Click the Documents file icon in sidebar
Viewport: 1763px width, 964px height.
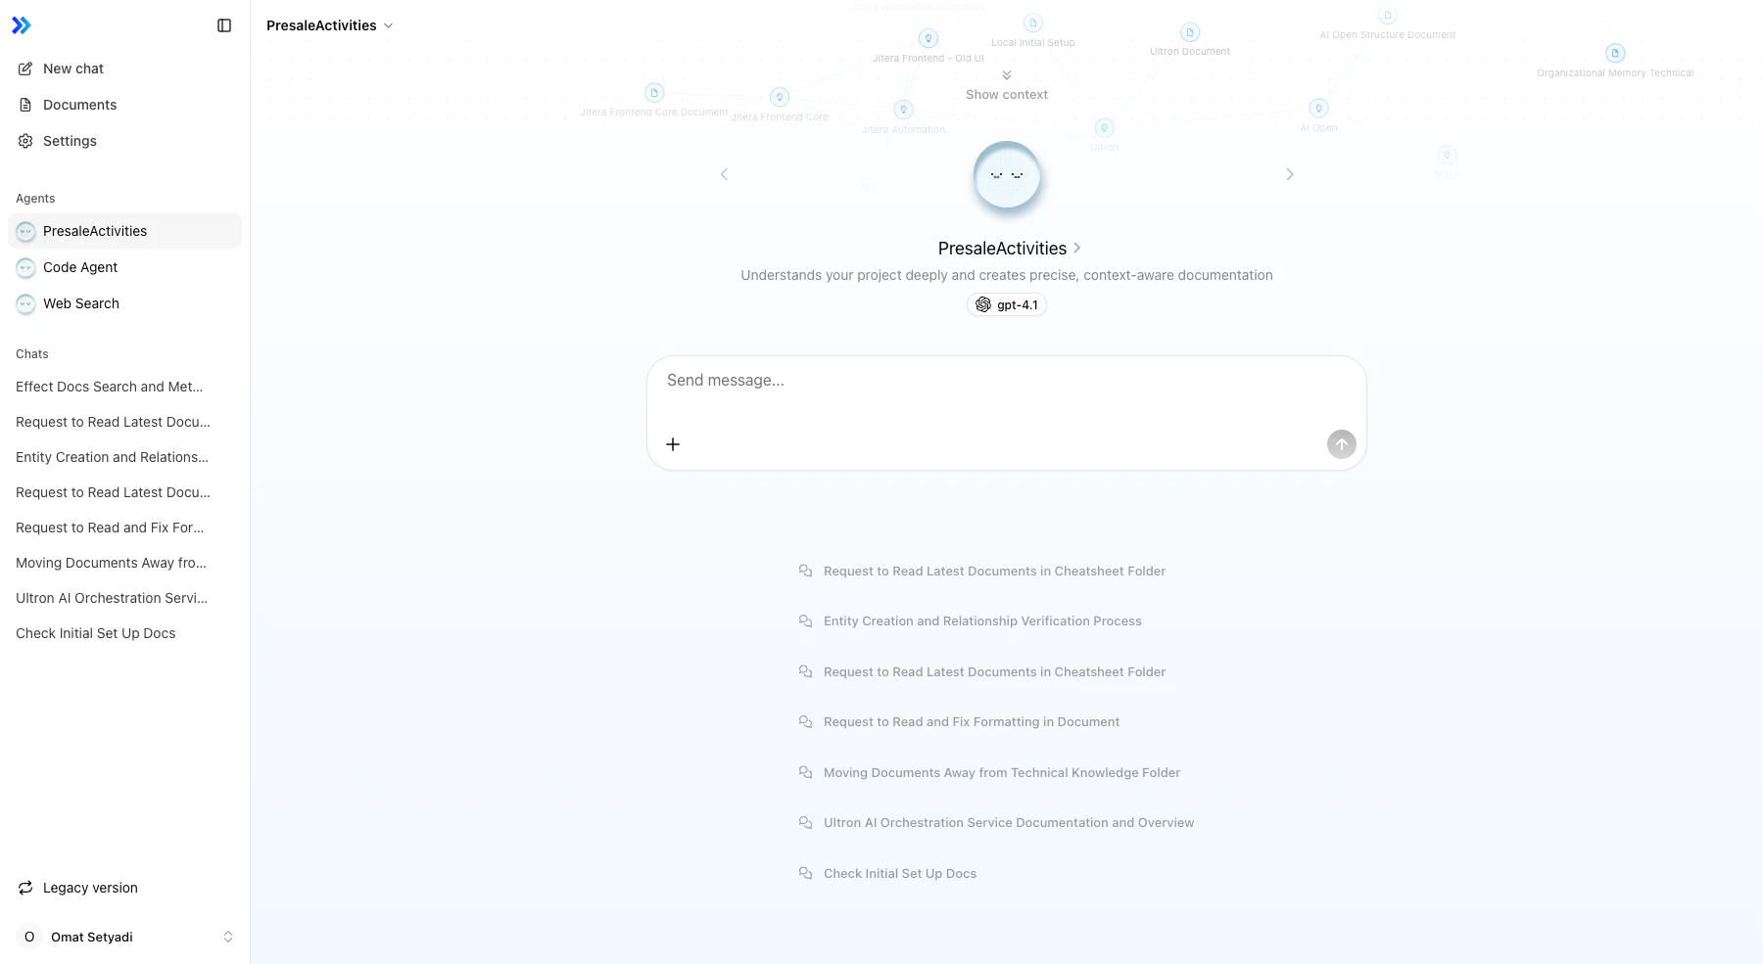pos(25,105)
